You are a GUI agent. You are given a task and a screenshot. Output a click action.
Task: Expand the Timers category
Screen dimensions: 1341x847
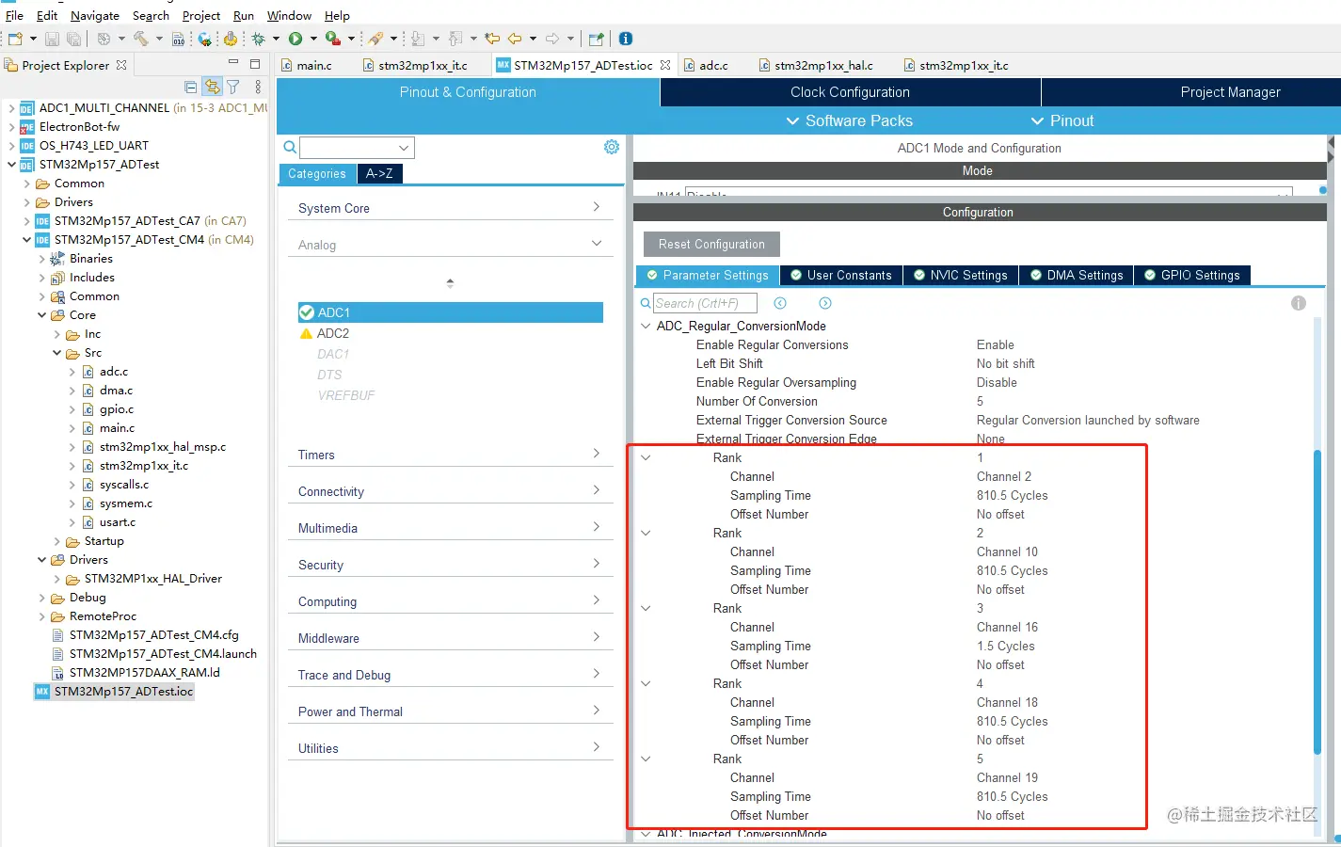click(451, 455)
